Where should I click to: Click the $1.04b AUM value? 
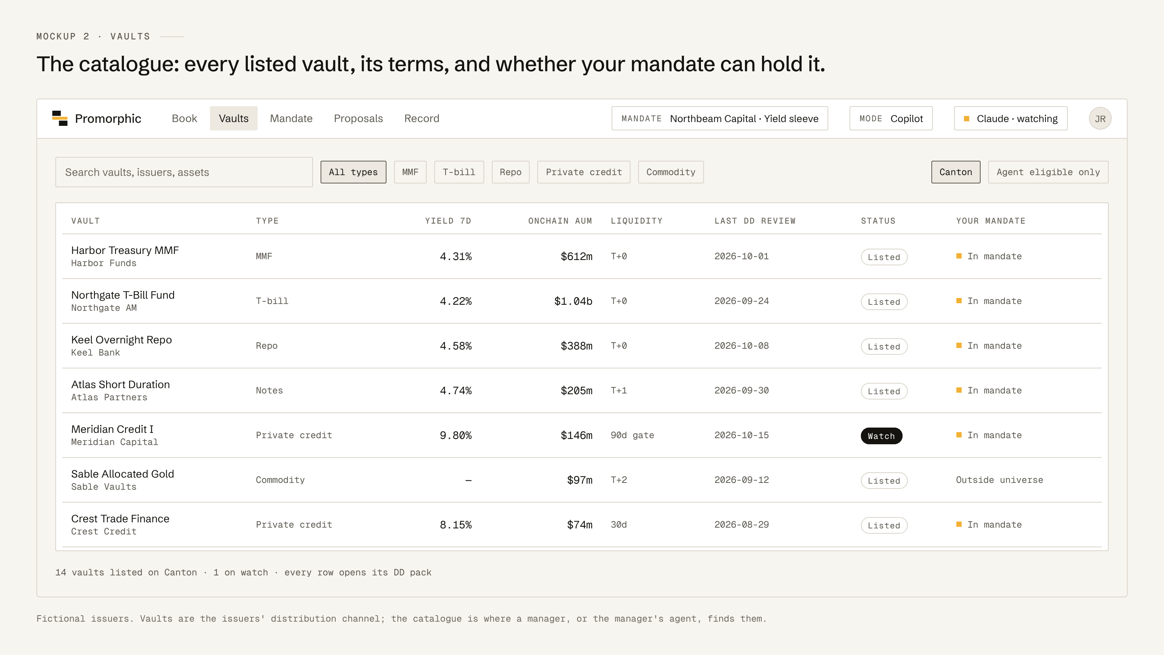(573, 301)
